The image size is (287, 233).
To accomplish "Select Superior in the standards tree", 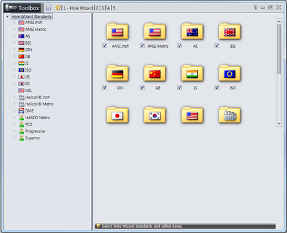I will [x=33, y=138].
